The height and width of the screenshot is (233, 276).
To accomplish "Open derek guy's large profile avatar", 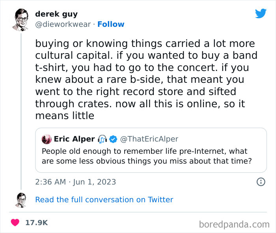I will [21, 19].
